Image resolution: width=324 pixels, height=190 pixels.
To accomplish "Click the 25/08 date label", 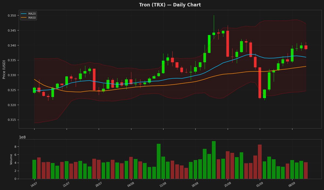I will point(227,184).
